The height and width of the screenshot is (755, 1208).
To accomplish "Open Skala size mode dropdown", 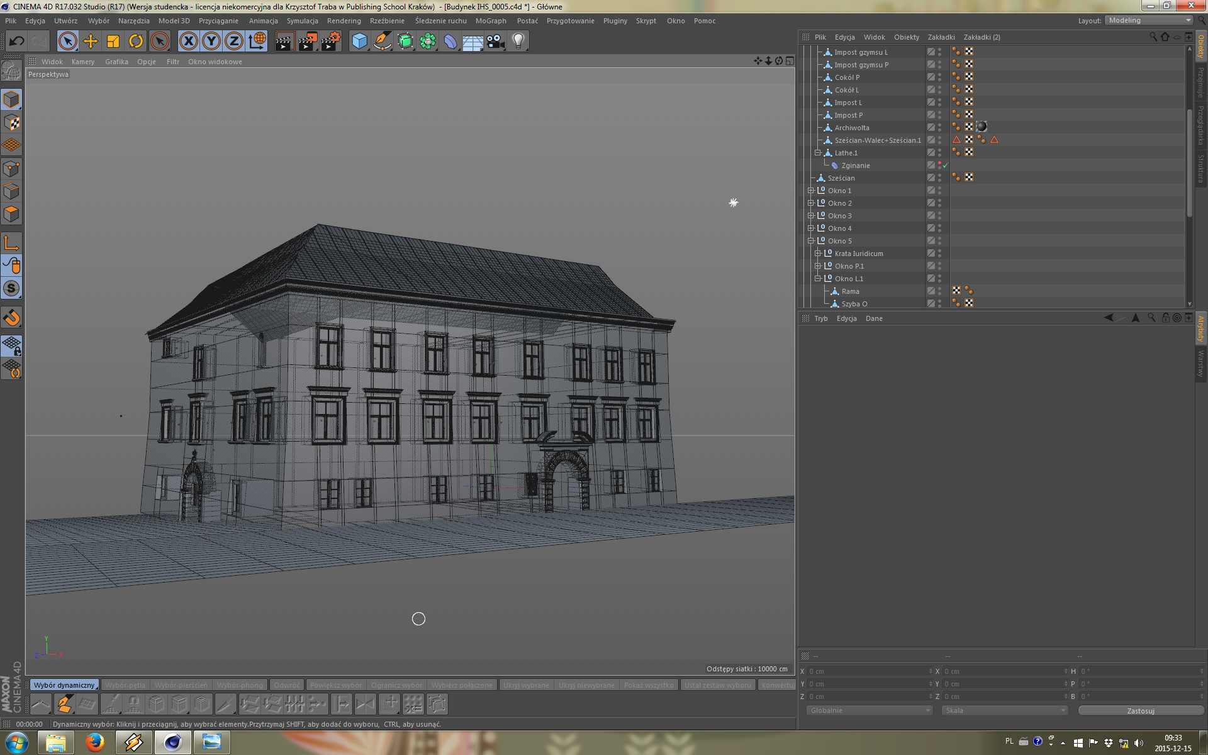I will (x=1005, y=710).
